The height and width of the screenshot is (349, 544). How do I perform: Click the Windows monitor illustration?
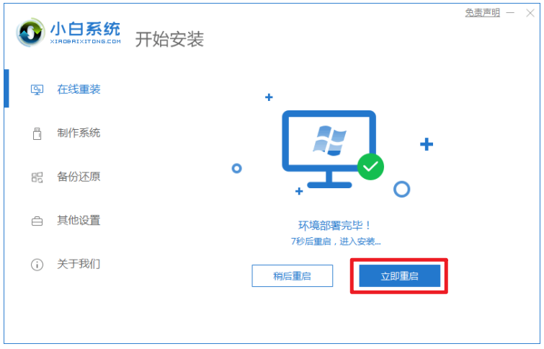pyautogui.click(x=329, y=149)
